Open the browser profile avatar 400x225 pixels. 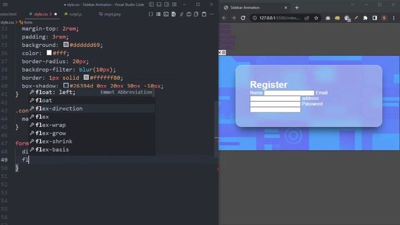tap(384, 18)
